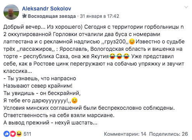Open Комментарии: 14 comments list
Screen dimensions: 192x140
(125, 134)
